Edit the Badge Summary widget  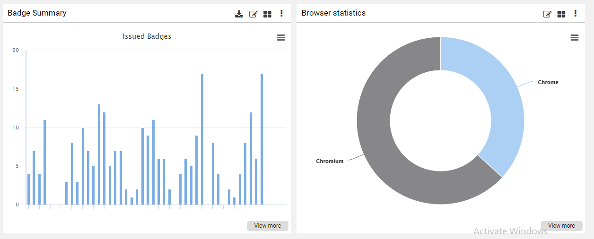click(x=253, y=14)
